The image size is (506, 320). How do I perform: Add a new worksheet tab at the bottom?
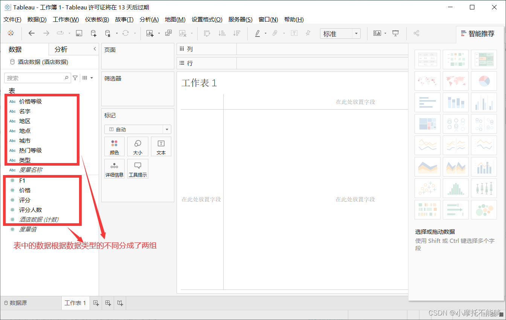96,303
